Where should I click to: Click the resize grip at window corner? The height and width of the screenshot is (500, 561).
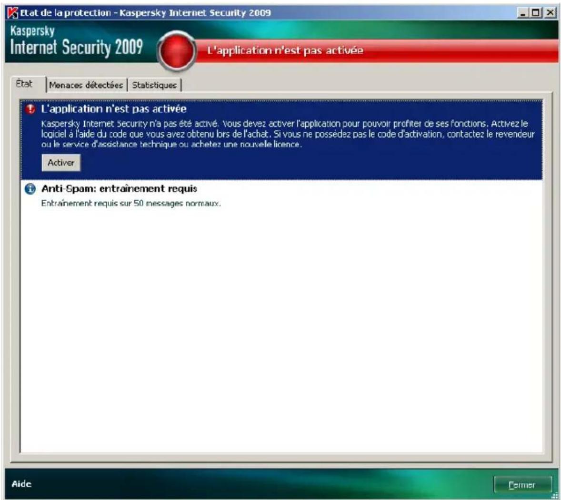coord(555,495)
